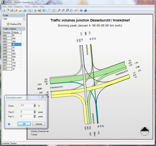This screenshot has height=146, width=156.
Task: Click Cancel in Zoom/pan exact dialog
Action: [x=39, y=124]
